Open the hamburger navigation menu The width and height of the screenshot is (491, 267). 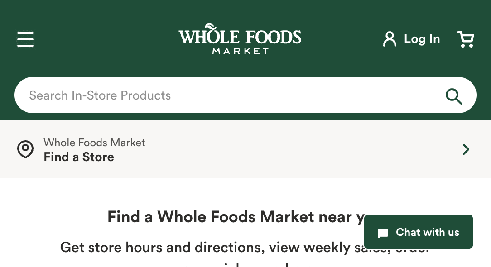click(25, 39)
